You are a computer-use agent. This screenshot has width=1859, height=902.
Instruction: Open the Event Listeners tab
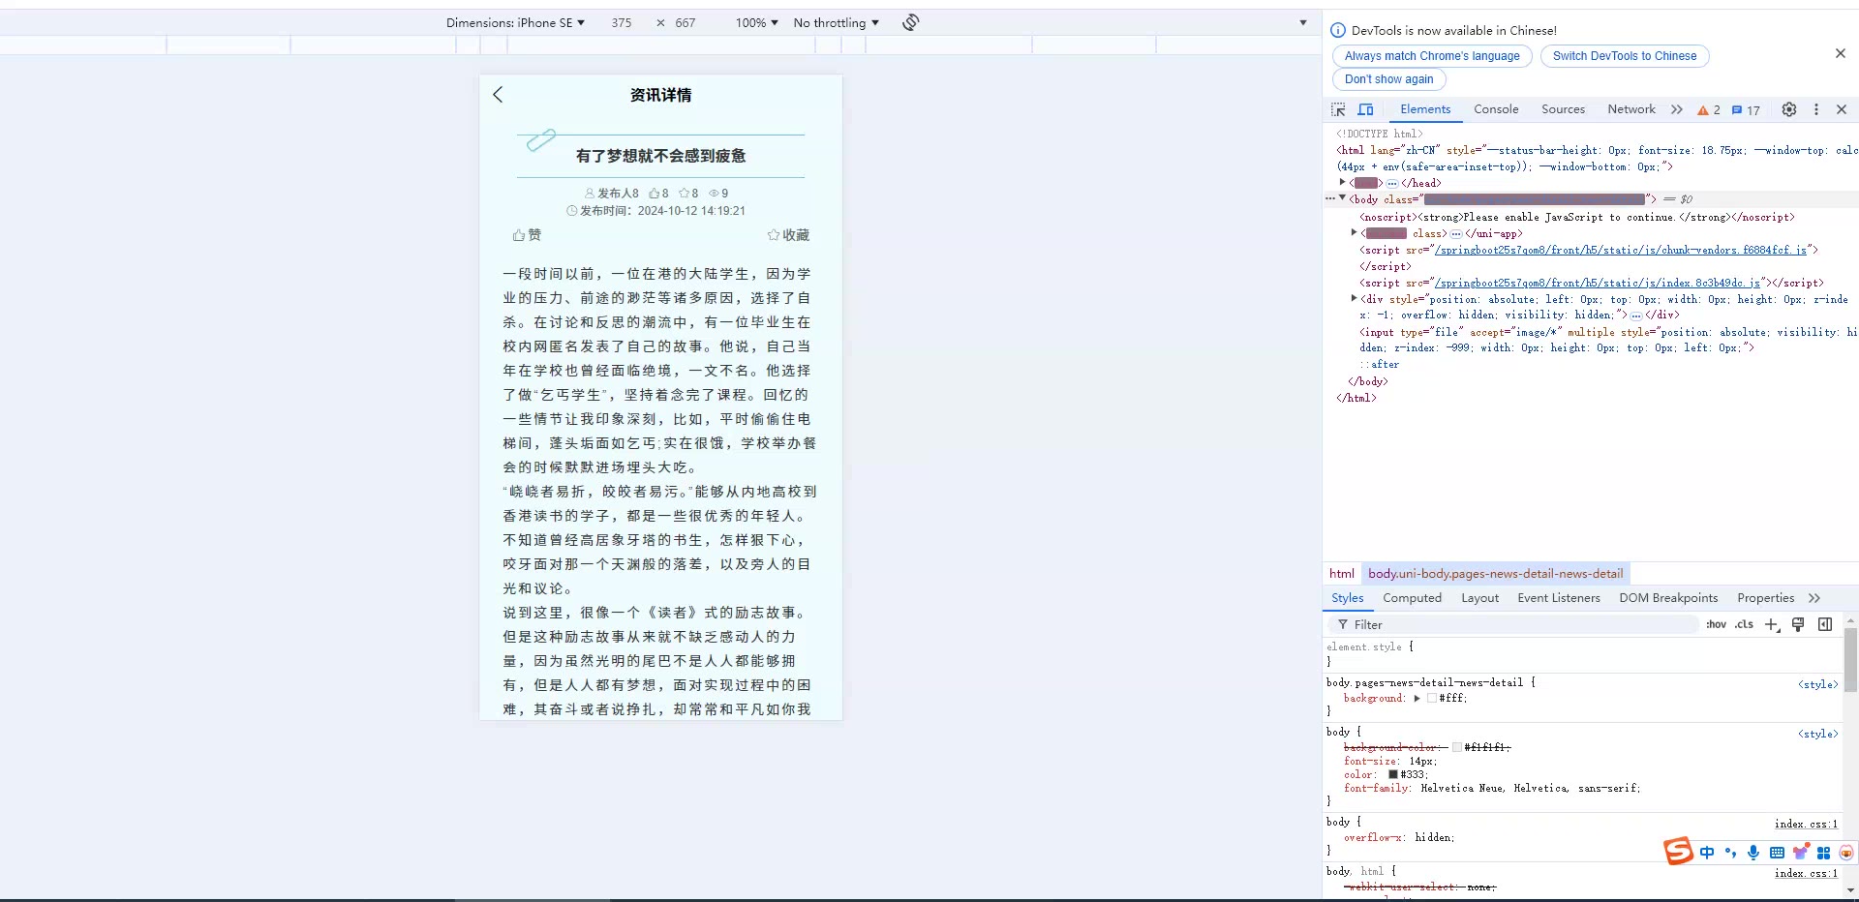pos(1559,598)
